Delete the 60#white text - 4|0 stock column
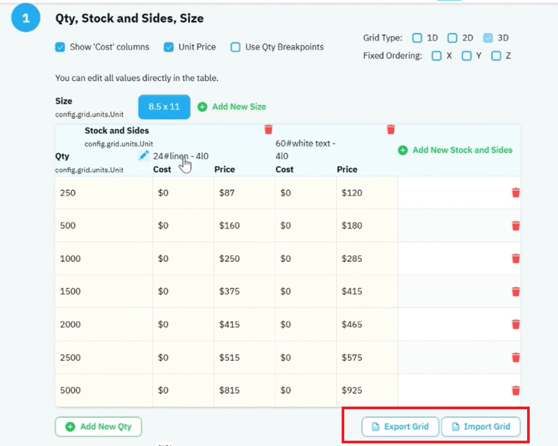 [391, 129]
